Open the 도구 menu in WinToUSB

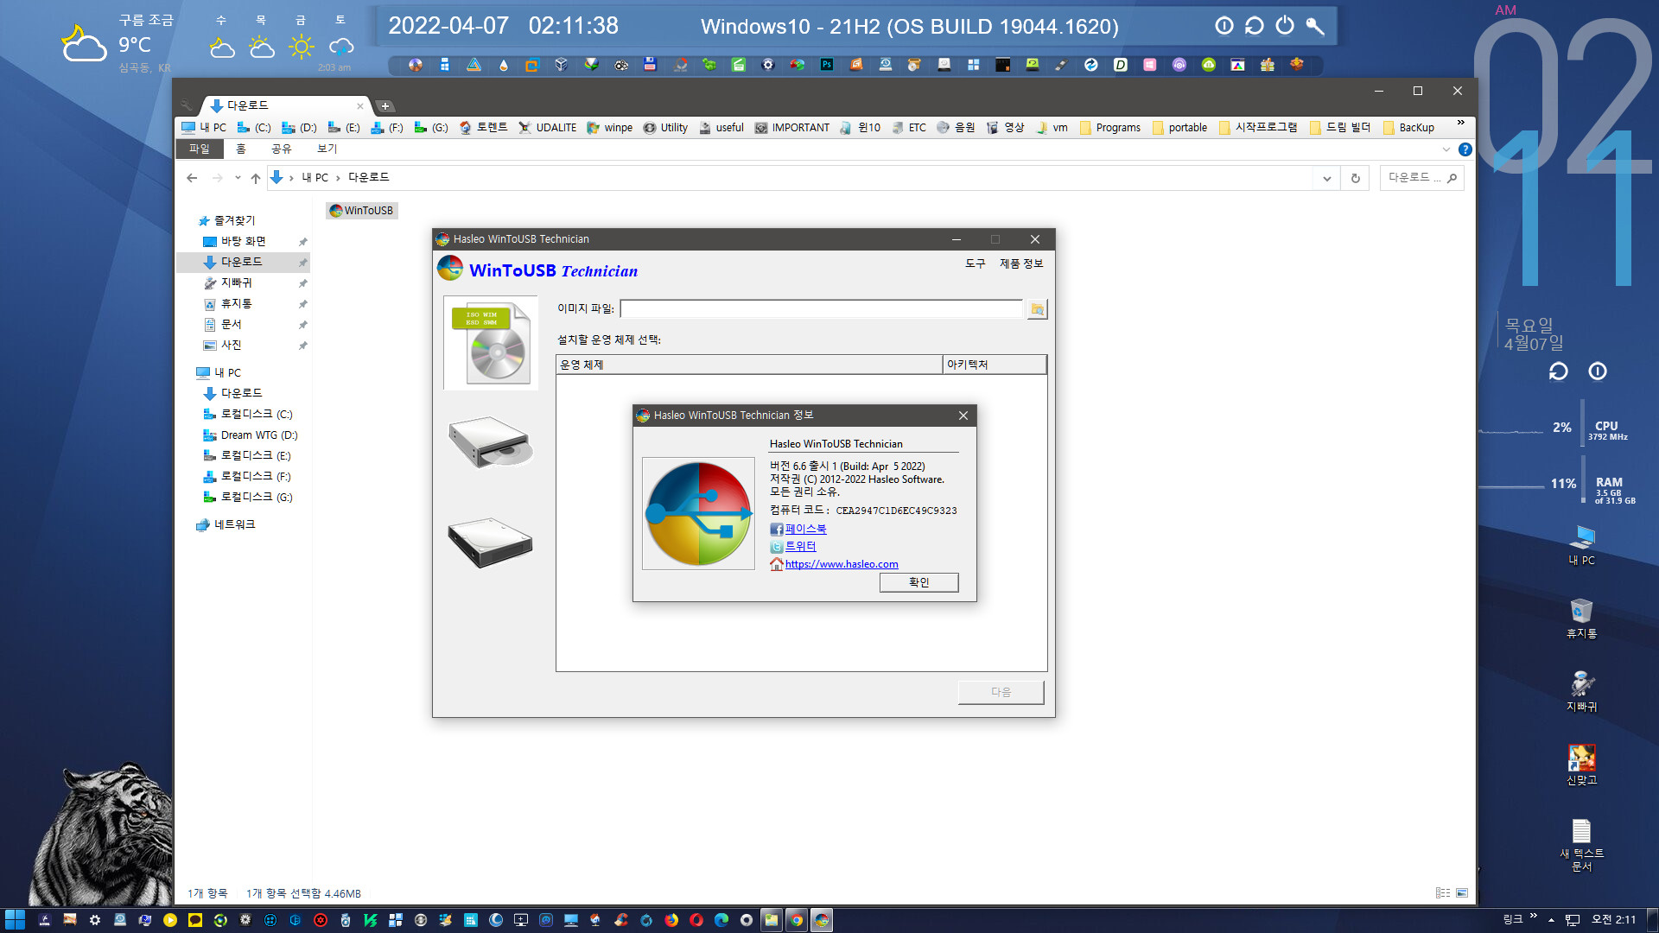(x=975, y=263)
